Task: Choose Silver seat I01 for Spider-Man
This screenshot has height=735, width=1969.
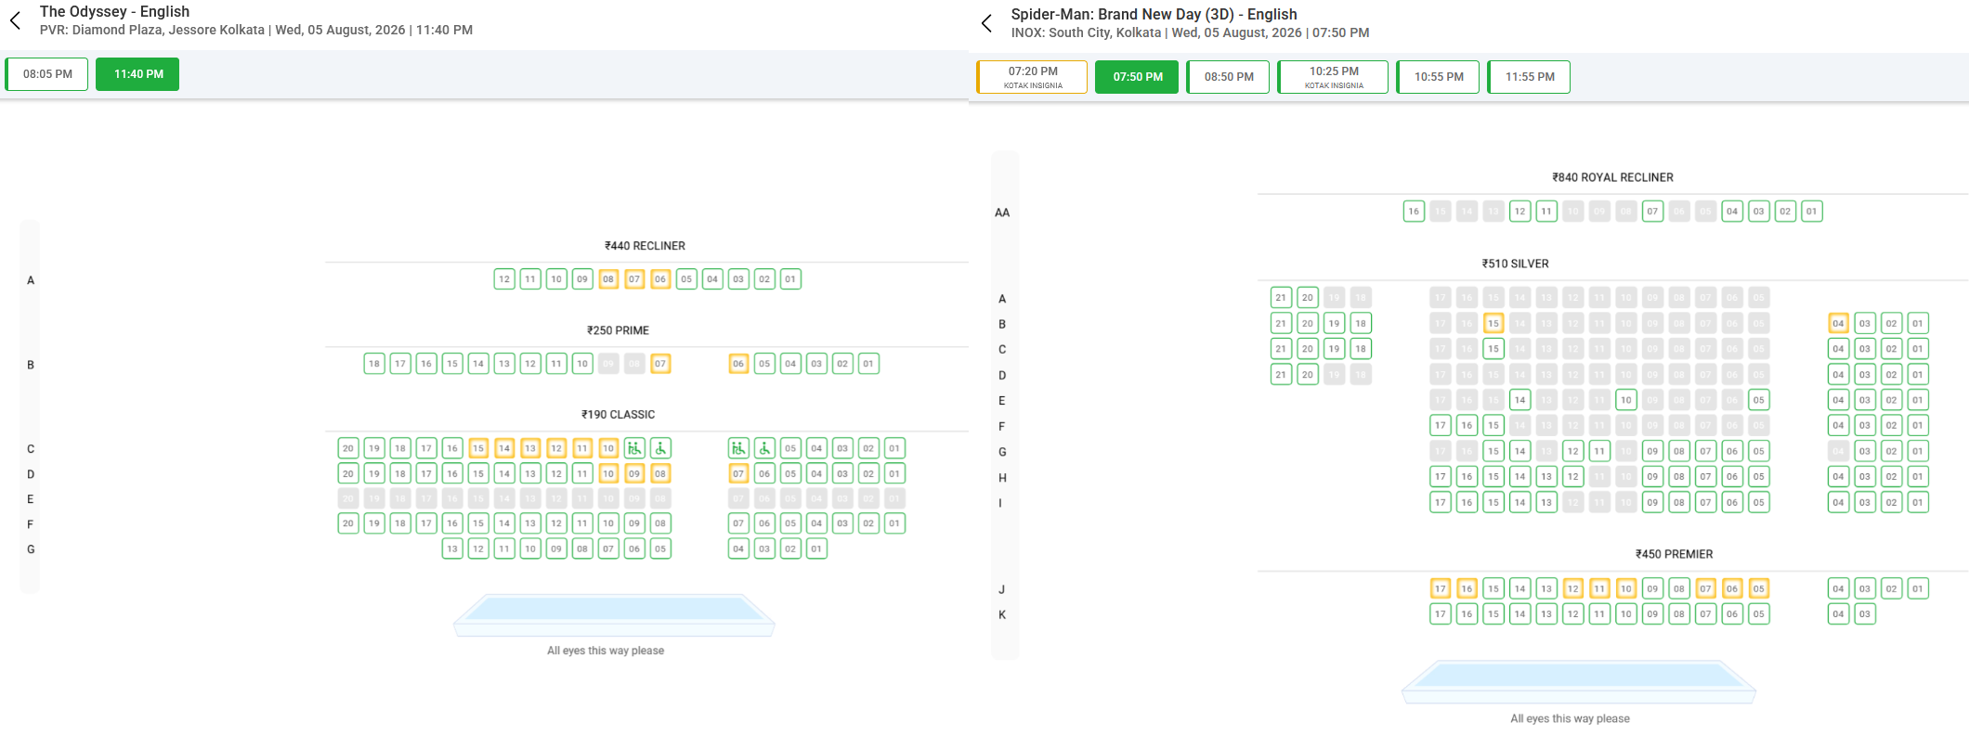Action: pyautogui.click(x=1918, y=502)
